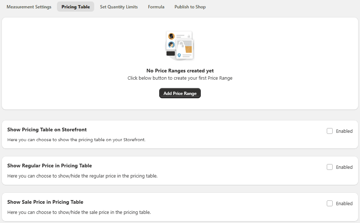Screen dimensions: 360x223
Task: Click the Show Sale Price in Pricing Table heading
Action: [x=45, y=202]
